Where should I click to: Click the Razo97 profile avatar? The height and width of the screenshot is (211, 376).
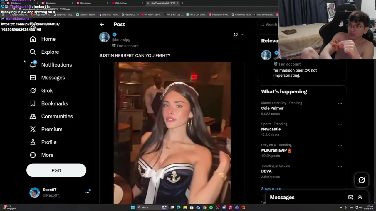[x=35, y=193]
